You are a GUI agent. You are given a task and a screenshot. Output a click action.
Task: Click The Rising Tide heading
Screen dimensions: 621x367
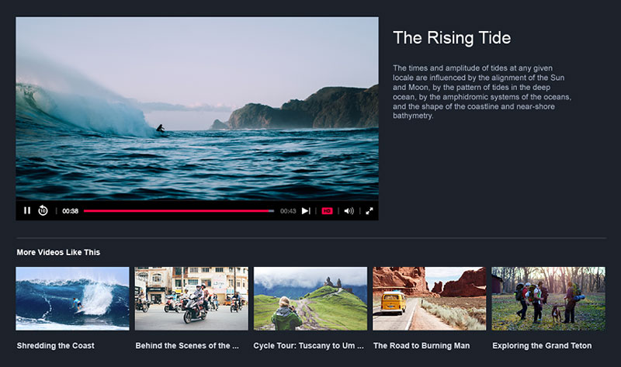pyautogui.click(x=452, y=38)
